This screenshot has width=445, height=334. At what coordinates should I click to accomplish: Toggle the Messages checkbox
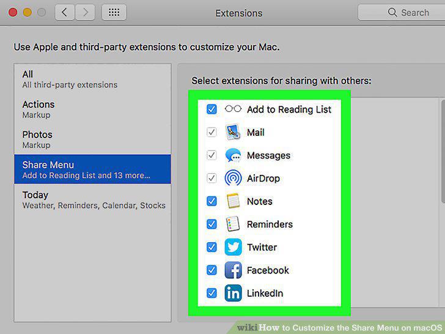(x=211, y=155)
